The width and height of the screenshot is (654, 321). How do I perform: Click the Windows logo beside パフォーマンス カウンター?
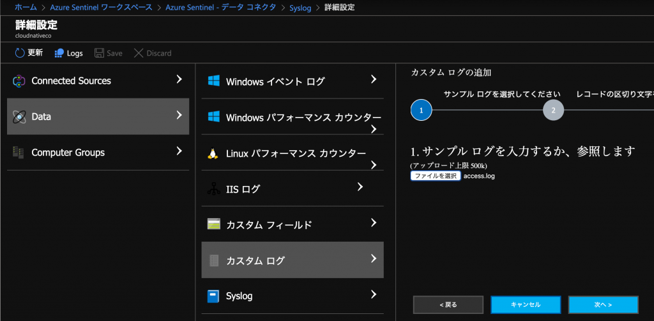213,117
